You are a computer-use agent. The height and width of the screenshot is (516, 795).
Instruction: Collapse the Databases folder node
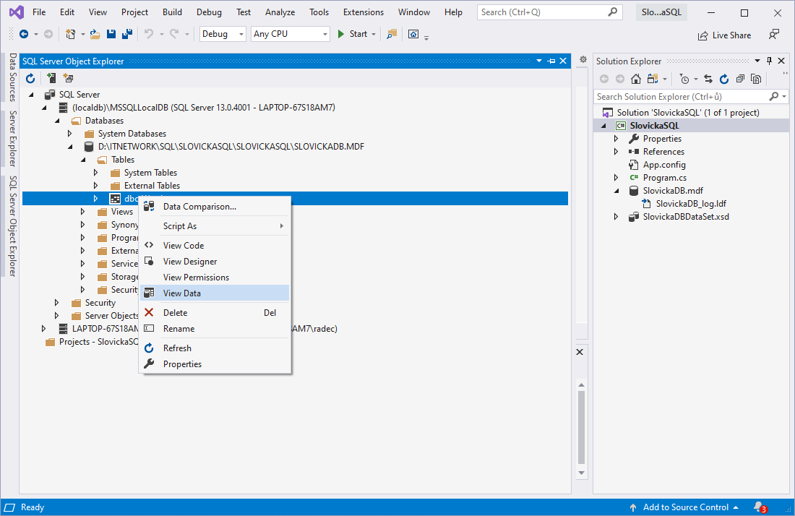tap(57, 121)
